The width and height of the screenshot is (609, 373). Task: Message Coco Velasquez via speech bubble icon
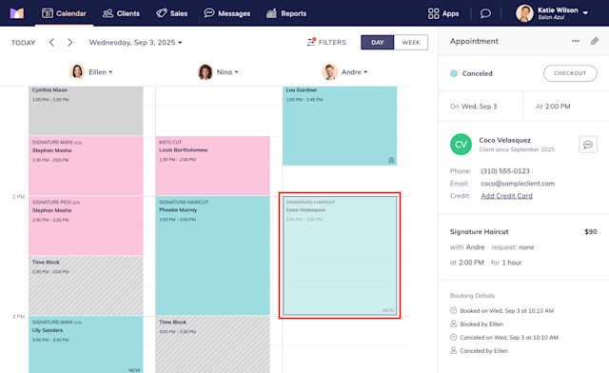pos(588,145)
